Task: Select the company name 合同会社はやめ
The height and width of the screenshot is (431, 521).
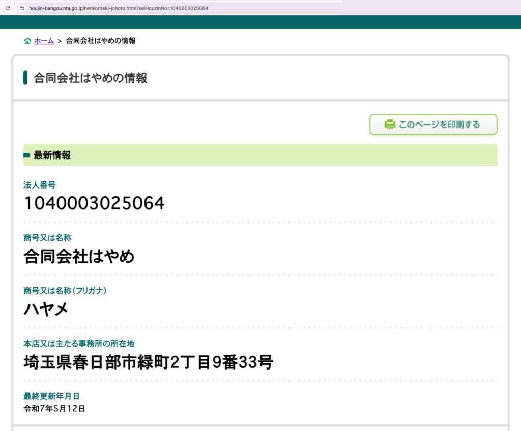Action: coord(79,256)
